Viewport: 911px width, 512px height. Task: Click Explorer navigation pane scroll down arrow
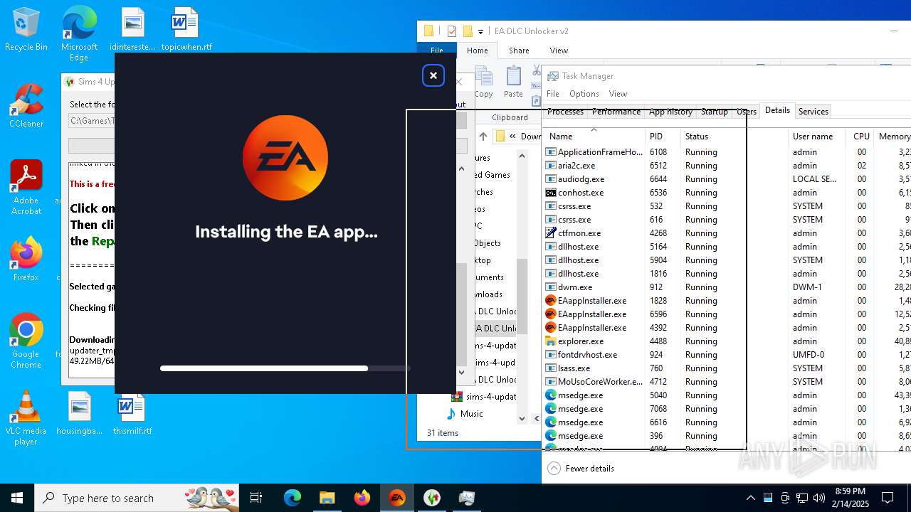click(522, 419)
